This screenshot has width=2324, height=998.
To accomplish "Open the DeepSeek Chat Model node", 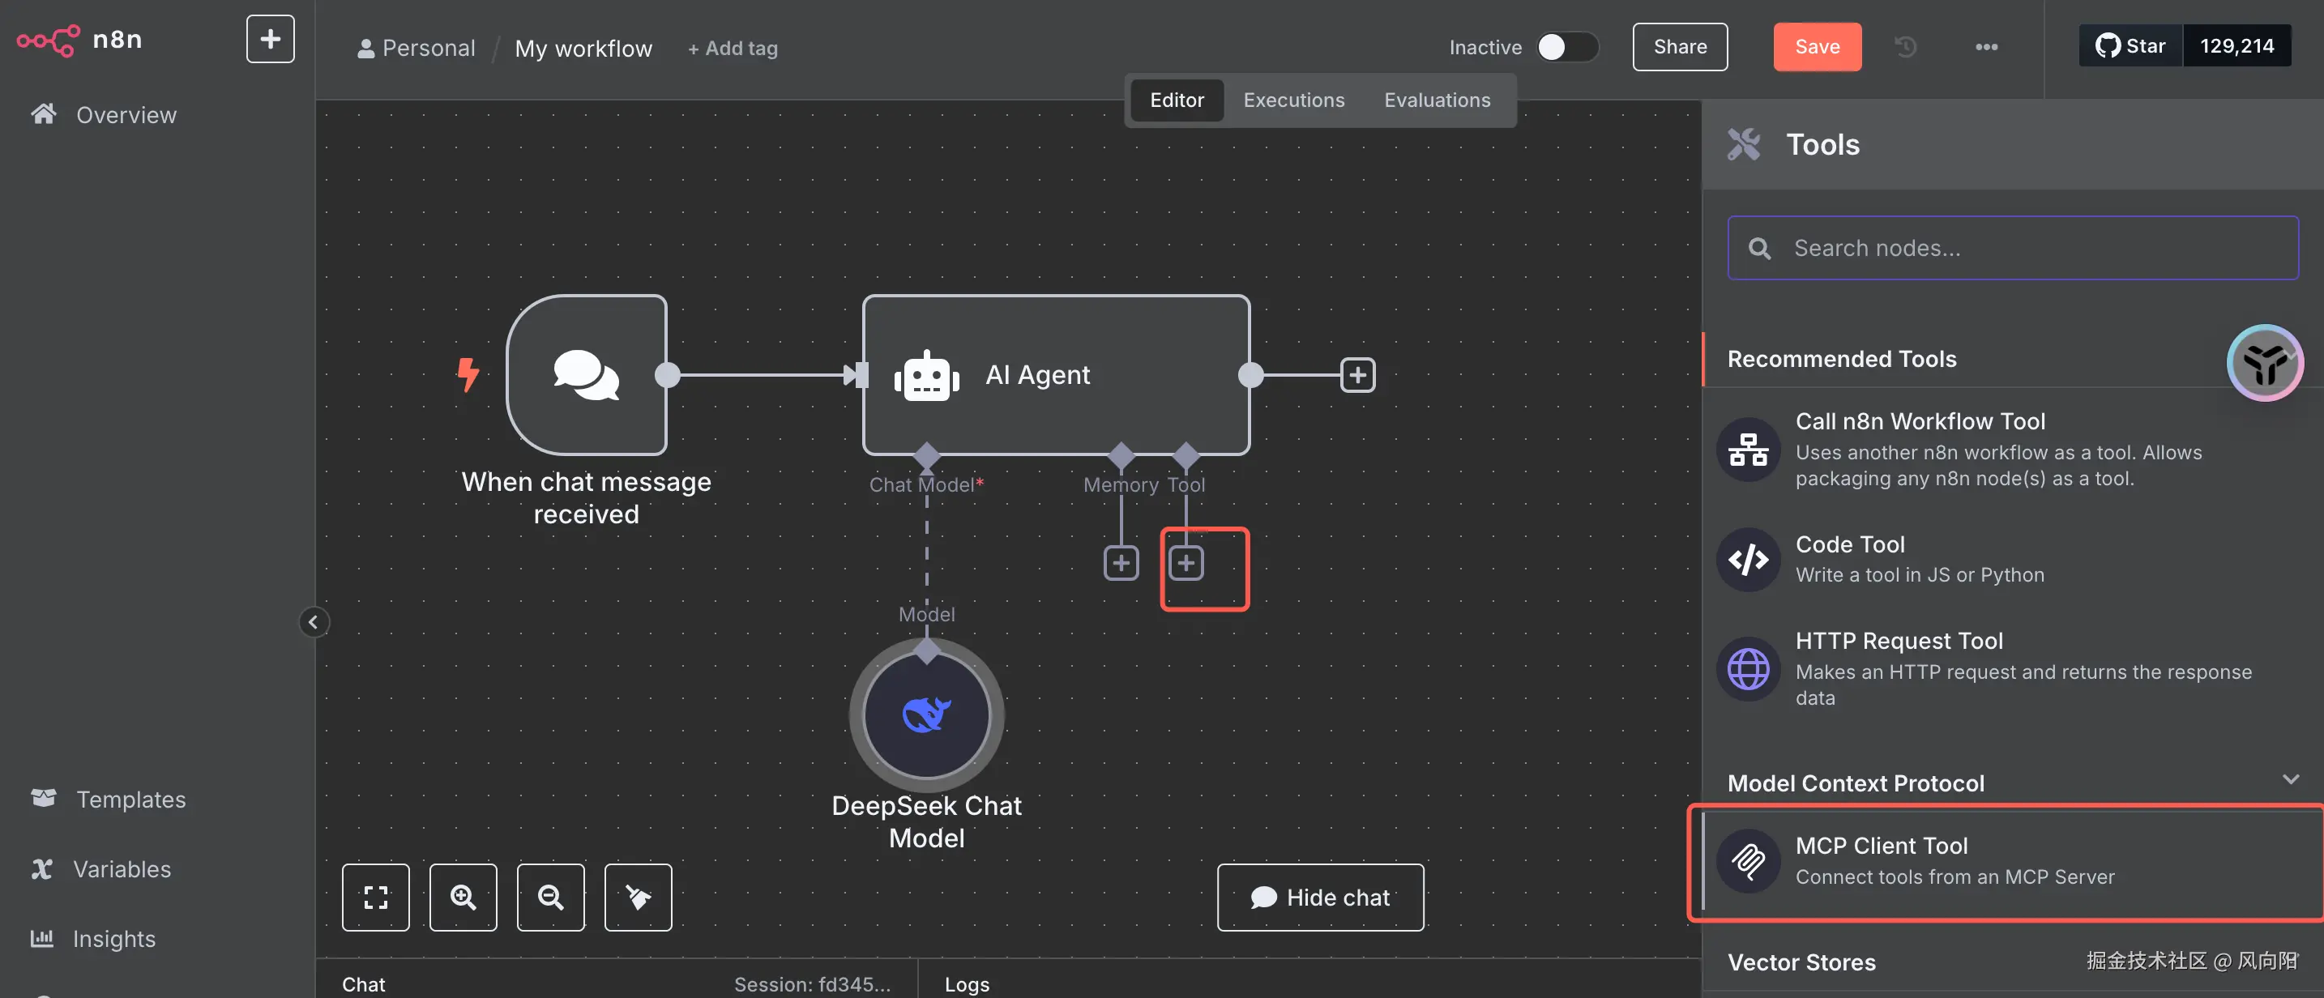I will coord(926,715).
